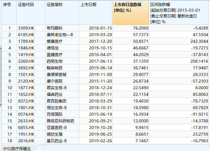This screenshot has height=151, width=210.
Task: Click interval change value 208.1416
Action: pos(179,61)
